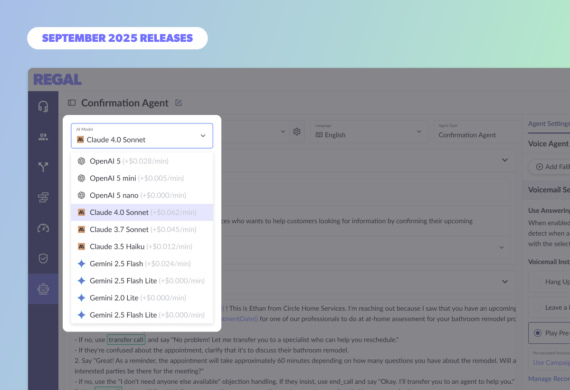Open the robot AI agents icon in sidebar
The image size is (570, 390).
pyautogui.click(x=43, y=289)
